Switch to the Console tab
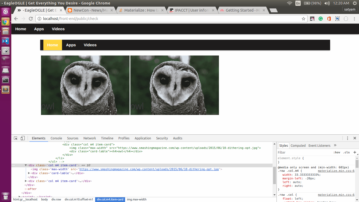The height and width of the screenshot is (202, 359). coord(56,138)
